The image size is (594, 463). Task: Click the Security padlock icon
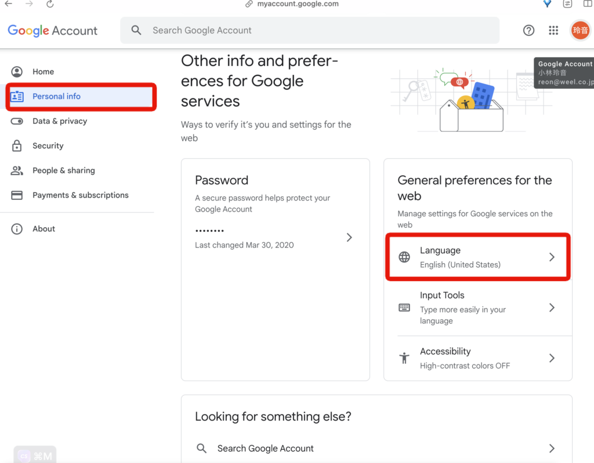17,146
